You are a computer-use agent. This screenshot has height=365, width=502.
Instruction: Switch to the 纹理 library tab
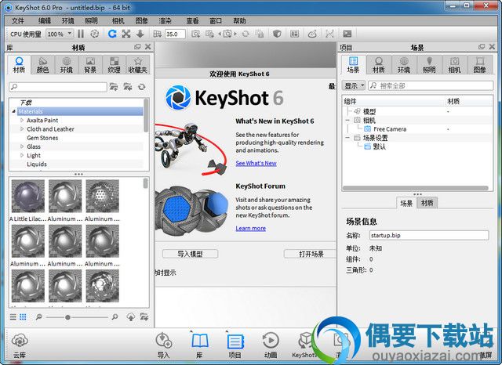pos(114,65)
